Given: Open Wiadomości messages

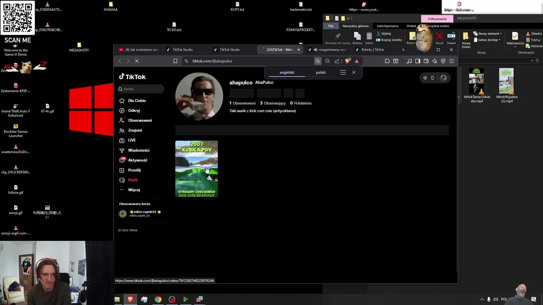Looking at the screenshot, I should [134, 150].
